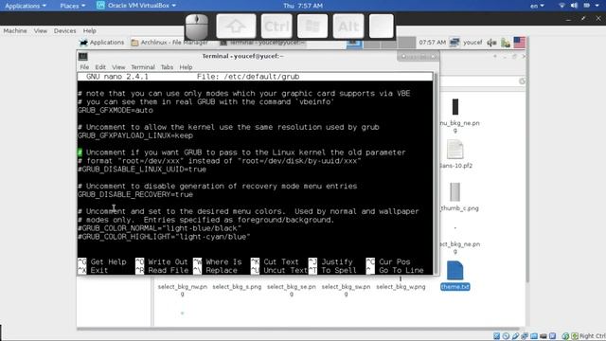Click the #GRUB_DISABLE_LINUX_UUID=true line
Screen dimensions: 606x341
point(142,170)
